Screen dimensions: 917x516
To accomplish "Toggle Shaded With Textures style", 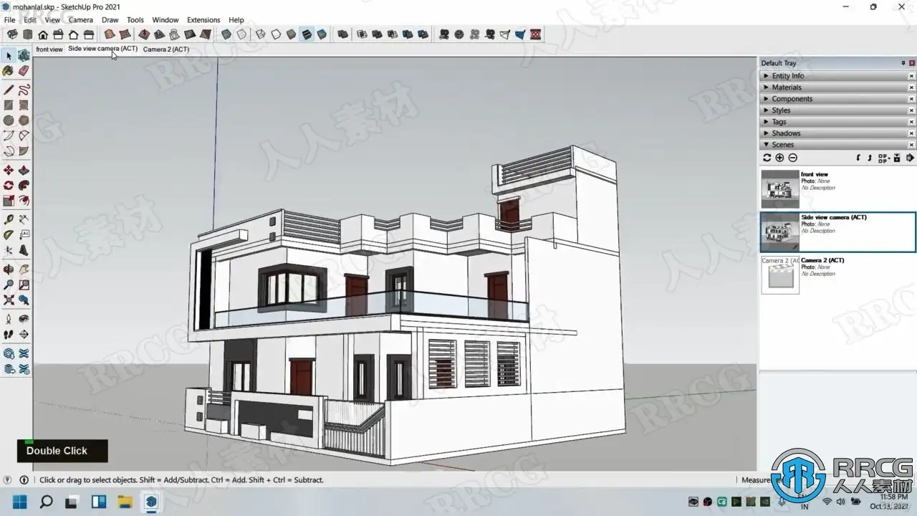I will [307, 34].
